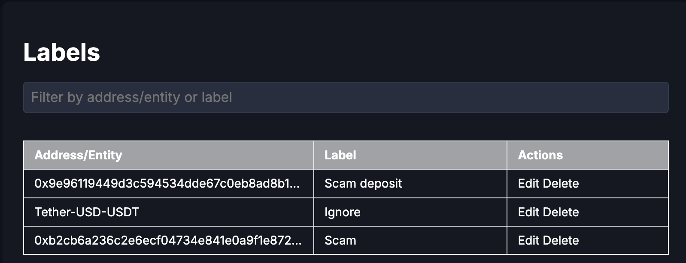Screen dimensions: 686x263
Task: Edit the 0xb2cb6a… Scam label
Action: coord(528,240)
